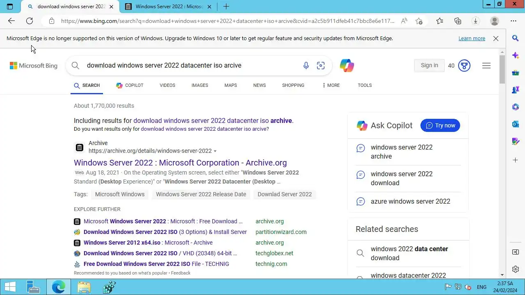Open the Windows Start button
Screen dimensions: 525x295
(x=10, y=287)
